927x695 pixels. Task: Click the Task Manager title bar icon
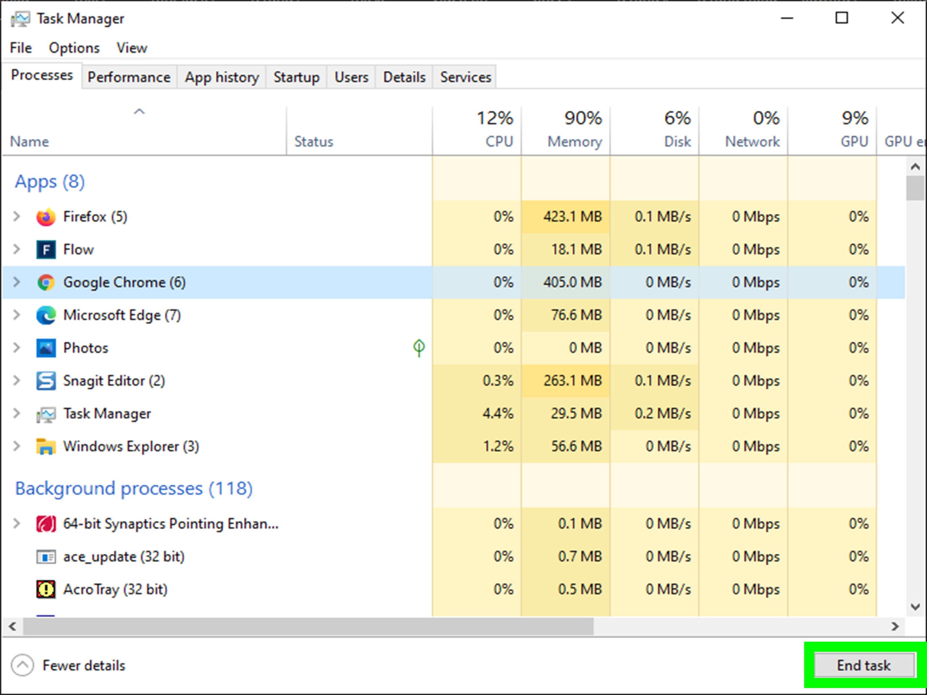(x=20, y=19)
